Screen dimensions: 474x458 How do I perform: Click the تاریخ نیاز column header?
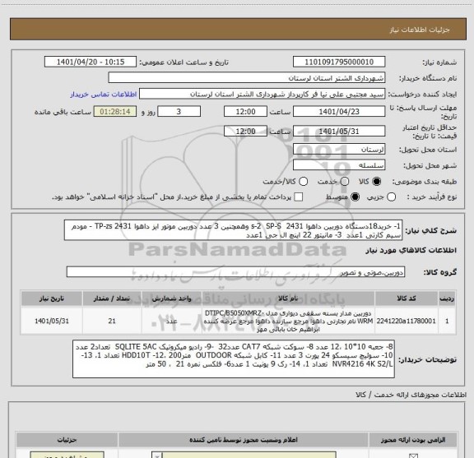tap(52, 298)
